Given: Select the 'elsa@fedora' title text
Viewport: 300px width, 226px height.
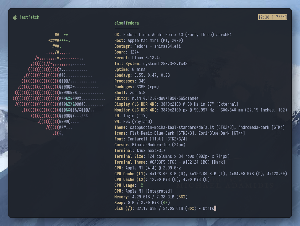Looking at the screenshot, I should [126, 23].
